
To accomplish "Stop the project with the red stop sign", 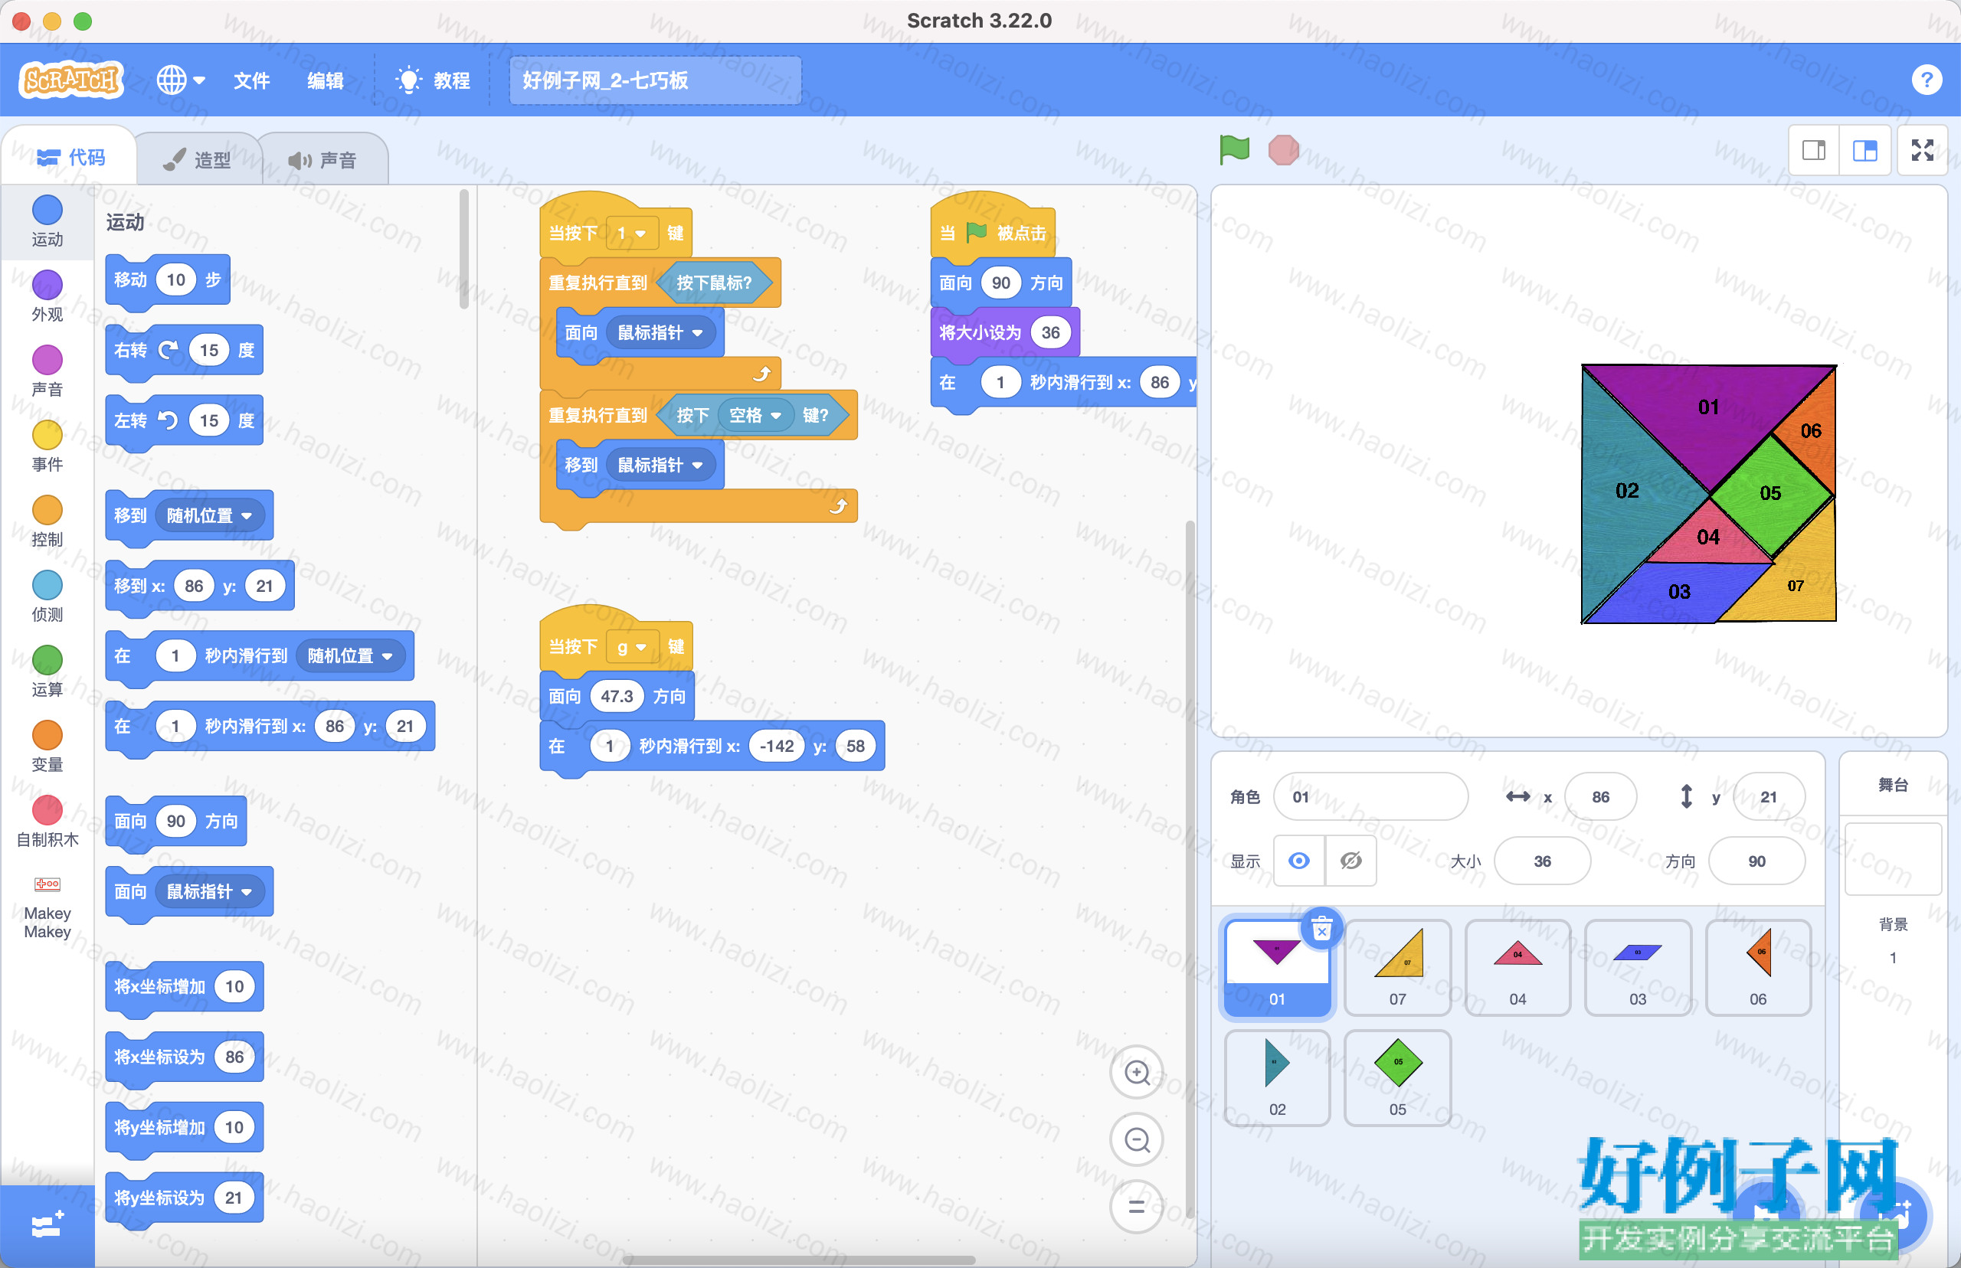I will click(1283, 150).
